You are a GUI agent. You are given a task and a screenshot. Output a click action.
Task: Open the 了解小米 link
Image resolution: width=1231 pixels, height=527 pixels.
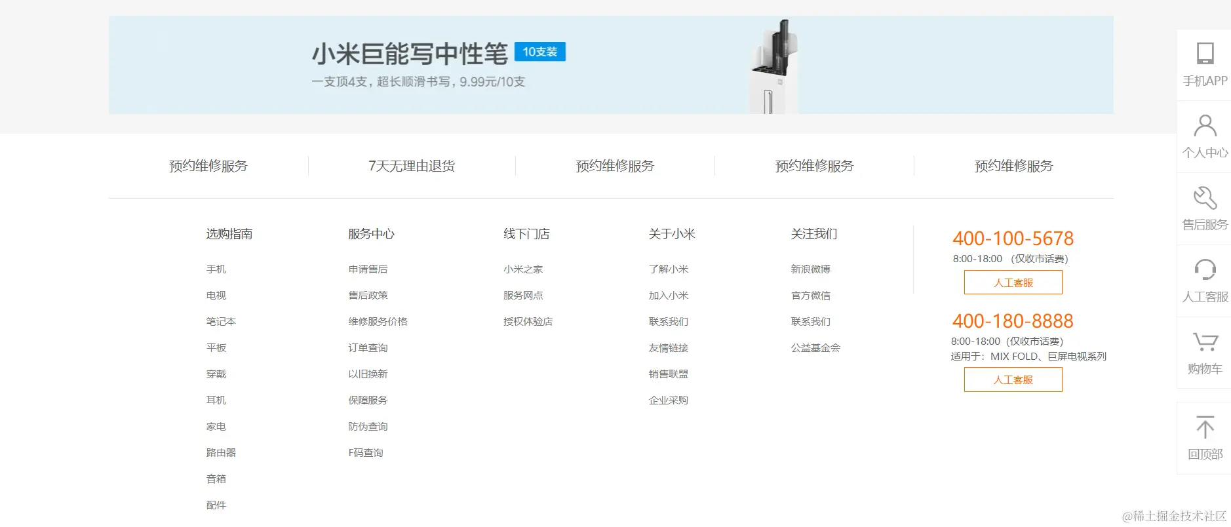669,269
